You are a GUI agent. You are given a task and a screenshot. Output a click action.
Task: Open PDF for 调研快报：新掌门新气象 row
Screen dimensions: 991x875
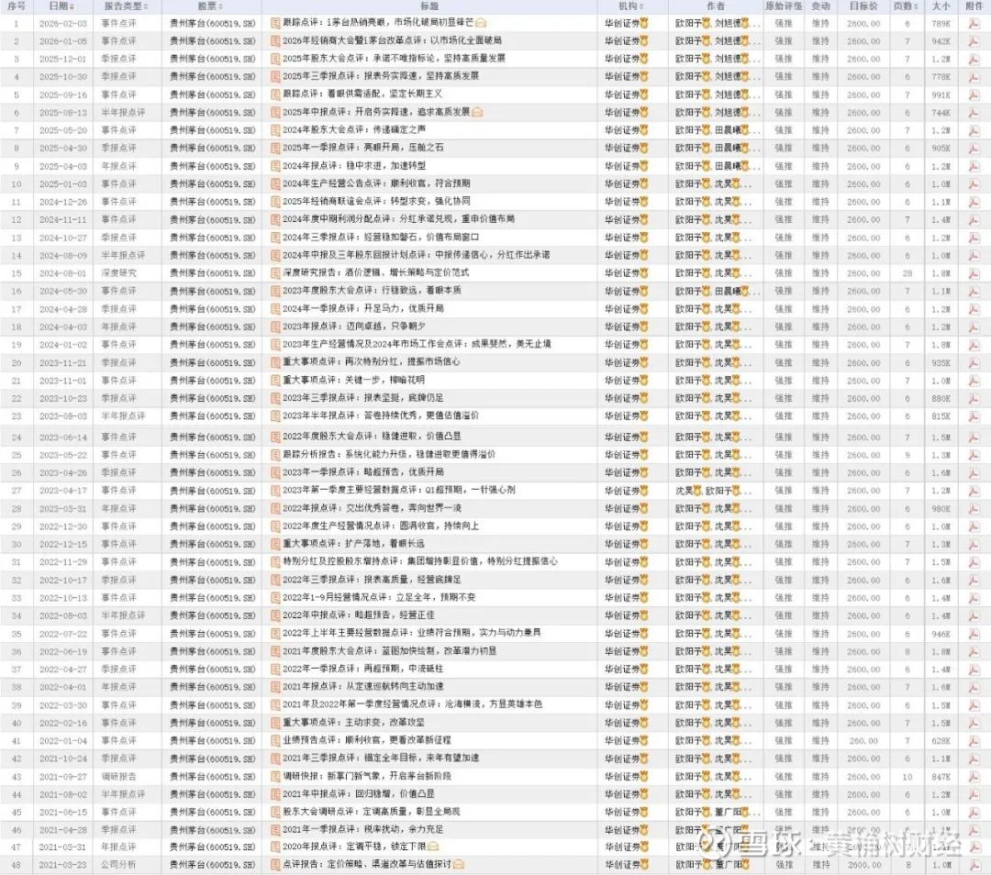pos(974,777)
